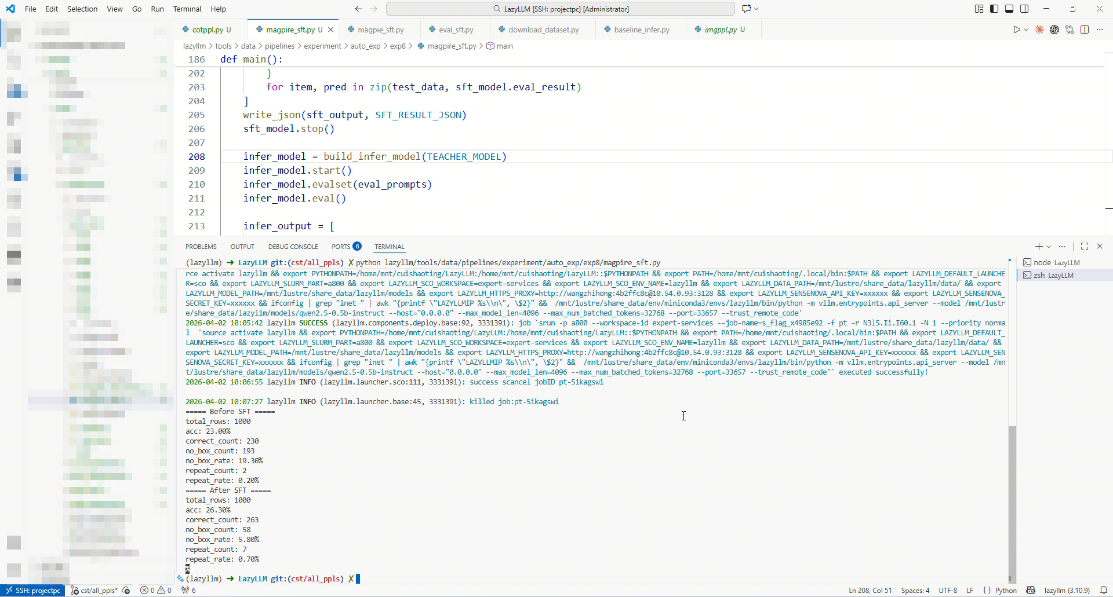Open the Edit menu
This screenshot has height=597, width=1113.
[52, 9]
